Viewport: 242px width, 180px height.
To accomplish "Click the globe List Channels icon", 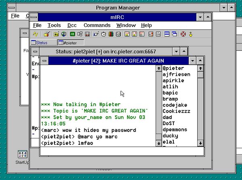I will coord(64,34).
